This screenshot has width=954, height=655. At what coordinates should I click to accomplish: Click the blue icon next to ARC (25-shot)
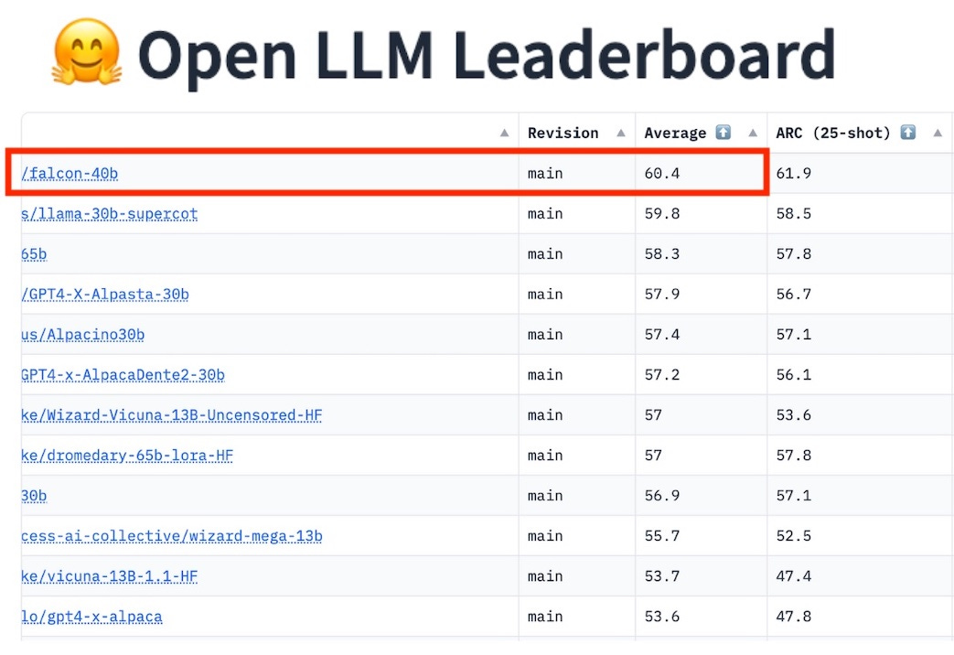tap(907, 132)
